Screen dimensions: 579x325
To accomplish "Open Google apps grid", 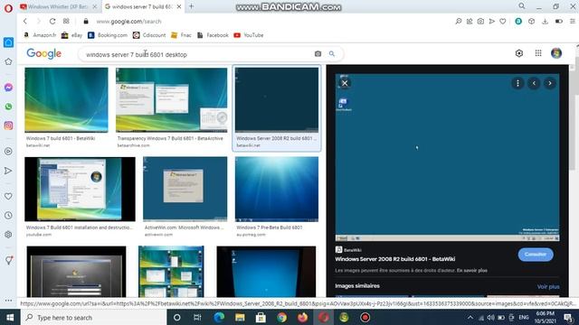I will 538,53.
